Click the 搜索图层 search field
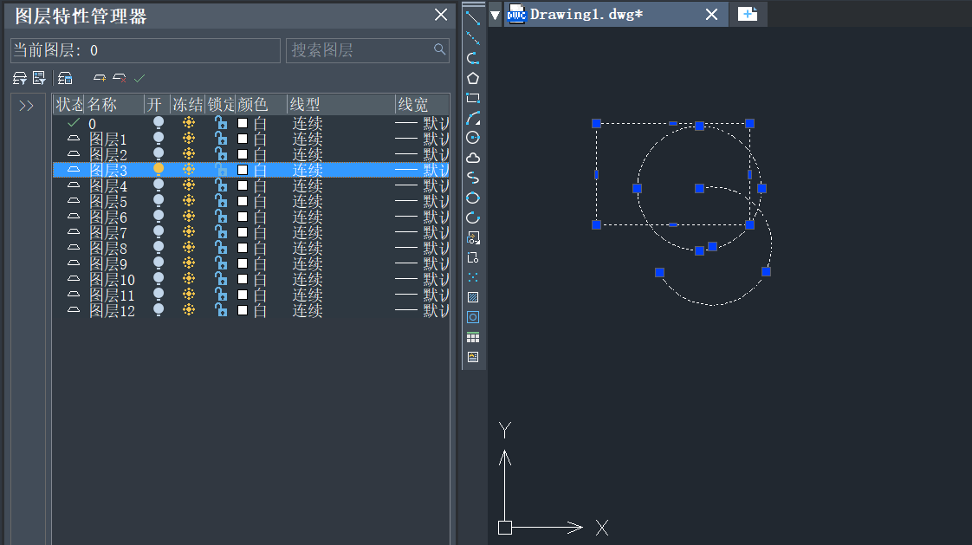The image size is (972, 545). pyautogui.click(x=367, y=50)
